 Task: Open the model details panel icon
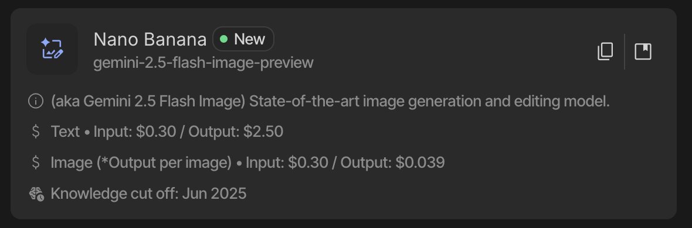[x=643, y=51]
